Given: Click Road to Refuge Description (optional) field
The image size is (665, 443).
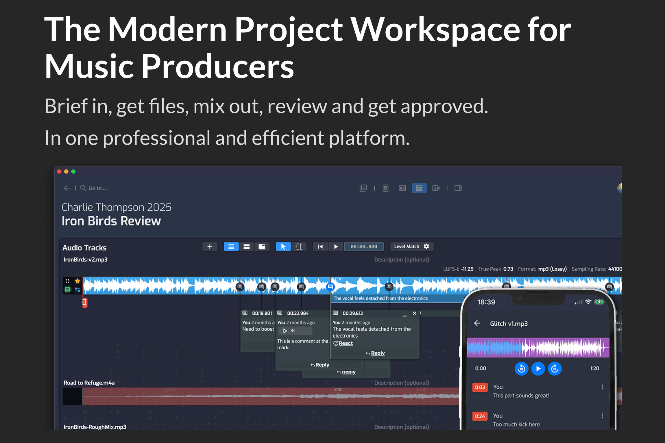Looking at the screenshot, I should click(x=402, y=383).
